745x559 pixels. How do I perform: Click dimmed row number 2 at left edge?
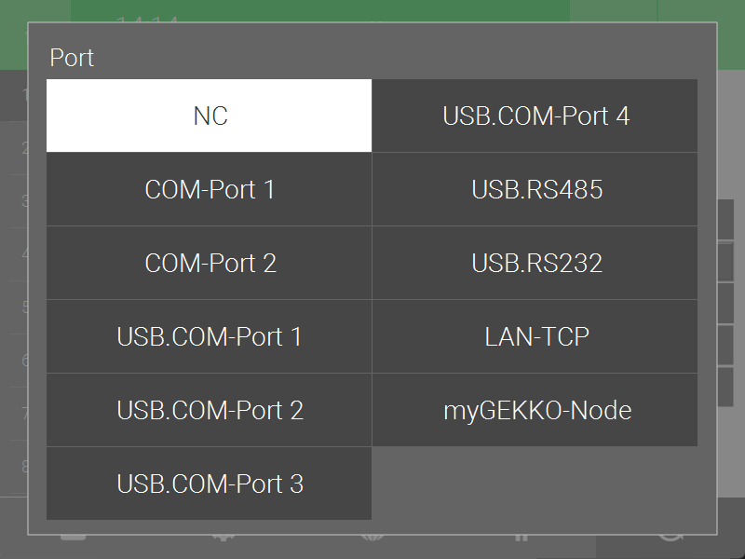[x=25, y=148]
